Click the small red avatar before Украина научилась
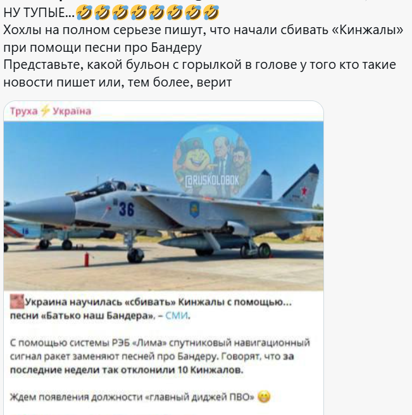This screenshot has width=412, height=415. [x=17, y=301]
